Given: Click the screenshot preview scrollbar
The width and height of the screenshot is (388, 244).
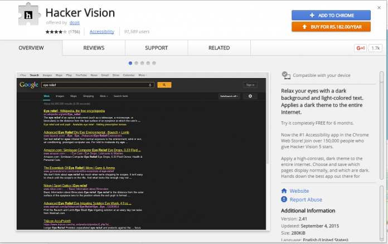Looking at the screenshot, I should point(268,119).
